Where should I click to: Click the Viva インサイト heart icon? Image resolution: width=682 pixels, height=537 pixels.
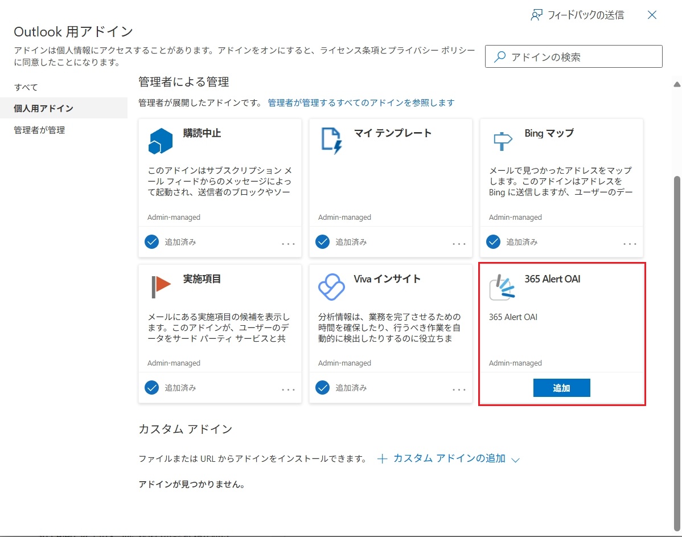click(x=331, y=286)
